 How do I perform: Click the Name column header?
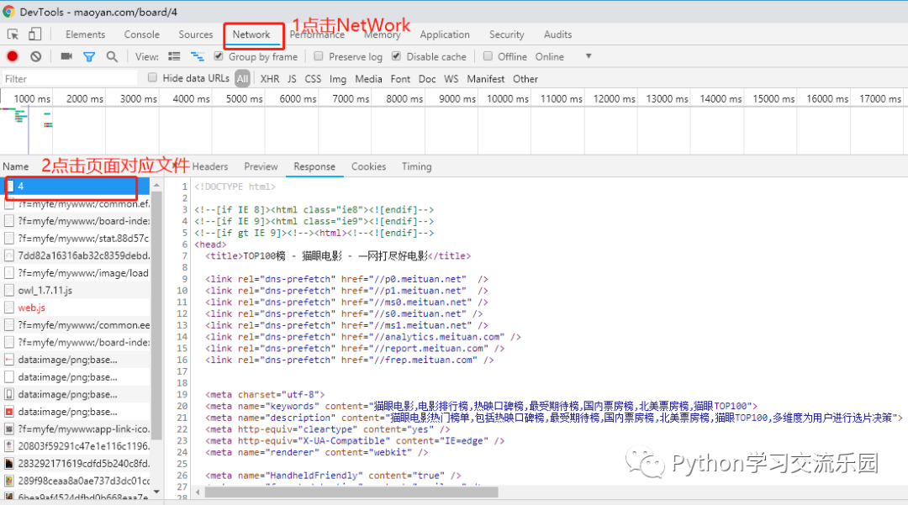point(16,166)
